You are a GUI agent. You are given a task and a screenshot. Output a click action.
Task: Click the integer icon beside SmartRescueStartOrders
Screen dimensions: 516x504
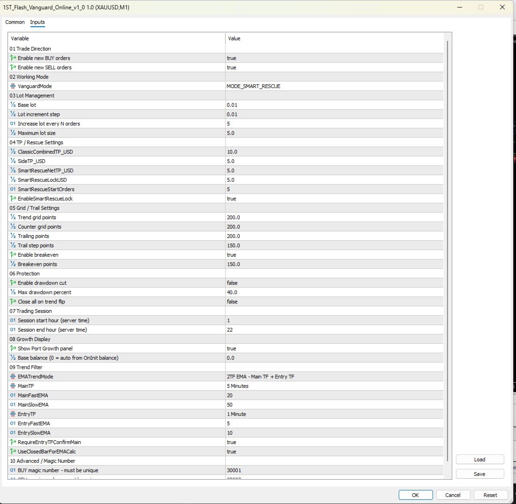click(13, 189)
